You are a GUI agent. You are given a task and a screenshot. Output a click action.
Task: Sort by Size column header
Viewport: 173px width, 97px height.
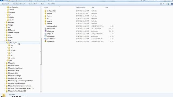click(107, 7)
